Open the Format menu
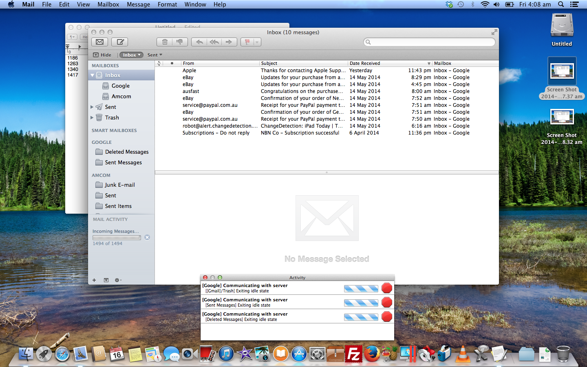The height and width of the screenshot is (367, 587). (x=167, y=4)
